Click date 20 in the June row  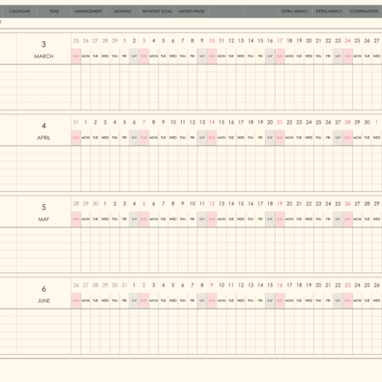pos(319,285)
